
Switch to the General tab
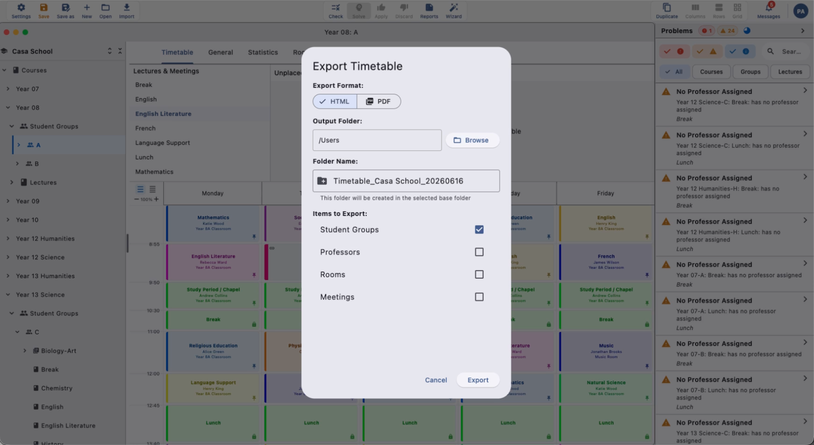[220, 52]
